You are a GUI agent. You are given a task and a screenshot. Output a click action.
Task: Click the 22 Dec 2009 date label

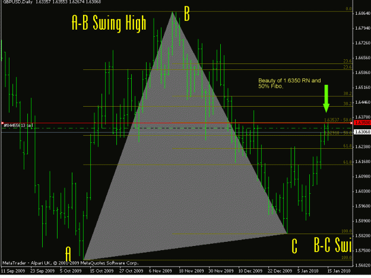(x=280, y=271)
